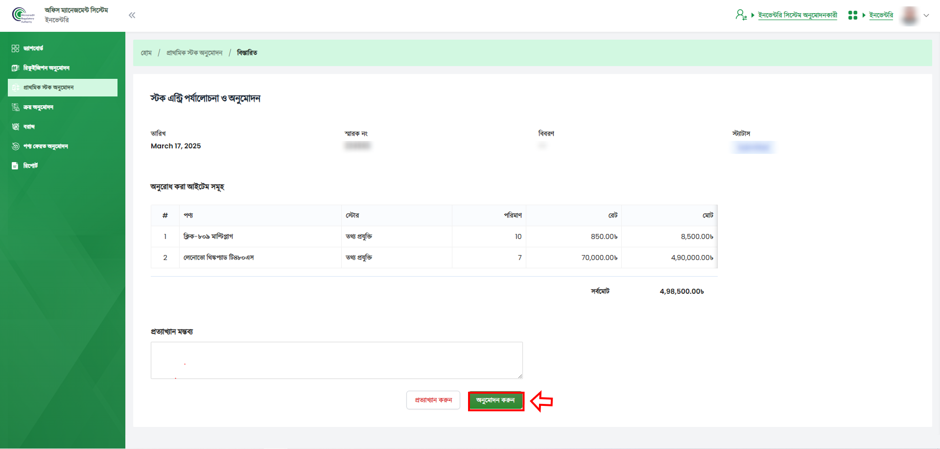Click the রিকুইজিশন অনুমোদন sidebar icon
Screen dimensions: 940x449
tap(15, 68)
